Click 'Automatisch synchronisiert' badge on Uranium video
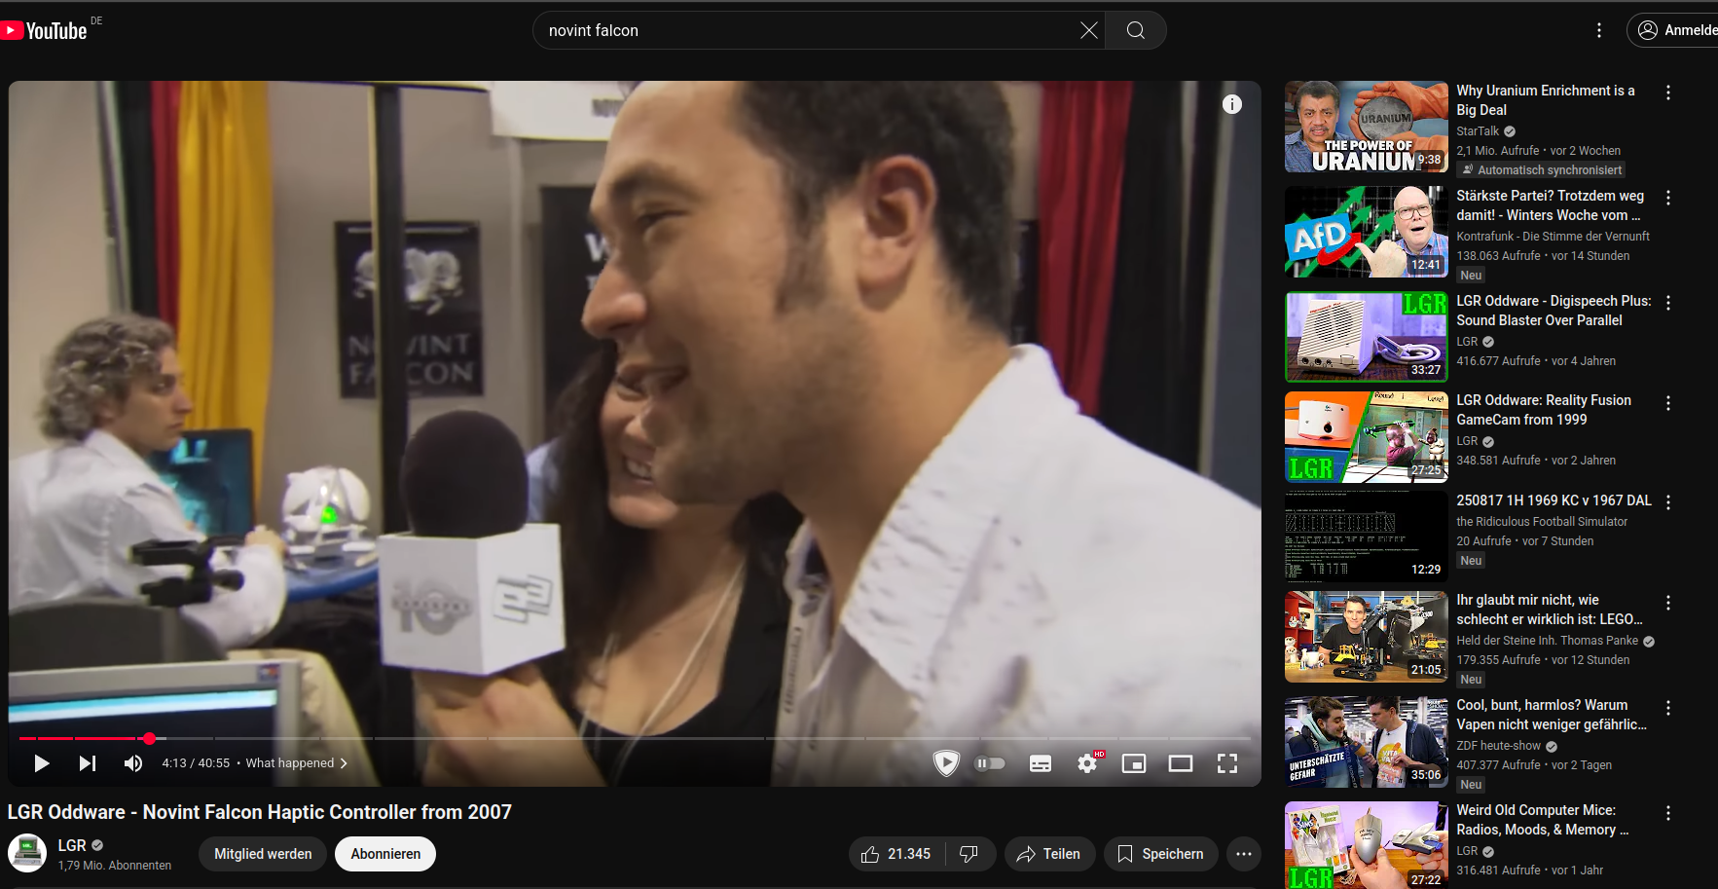Screen dimensions: 1718x889 pos(1541,170)
